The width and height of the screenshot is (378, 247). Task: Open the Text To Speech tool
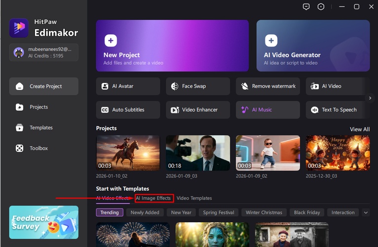pos(338,110)
